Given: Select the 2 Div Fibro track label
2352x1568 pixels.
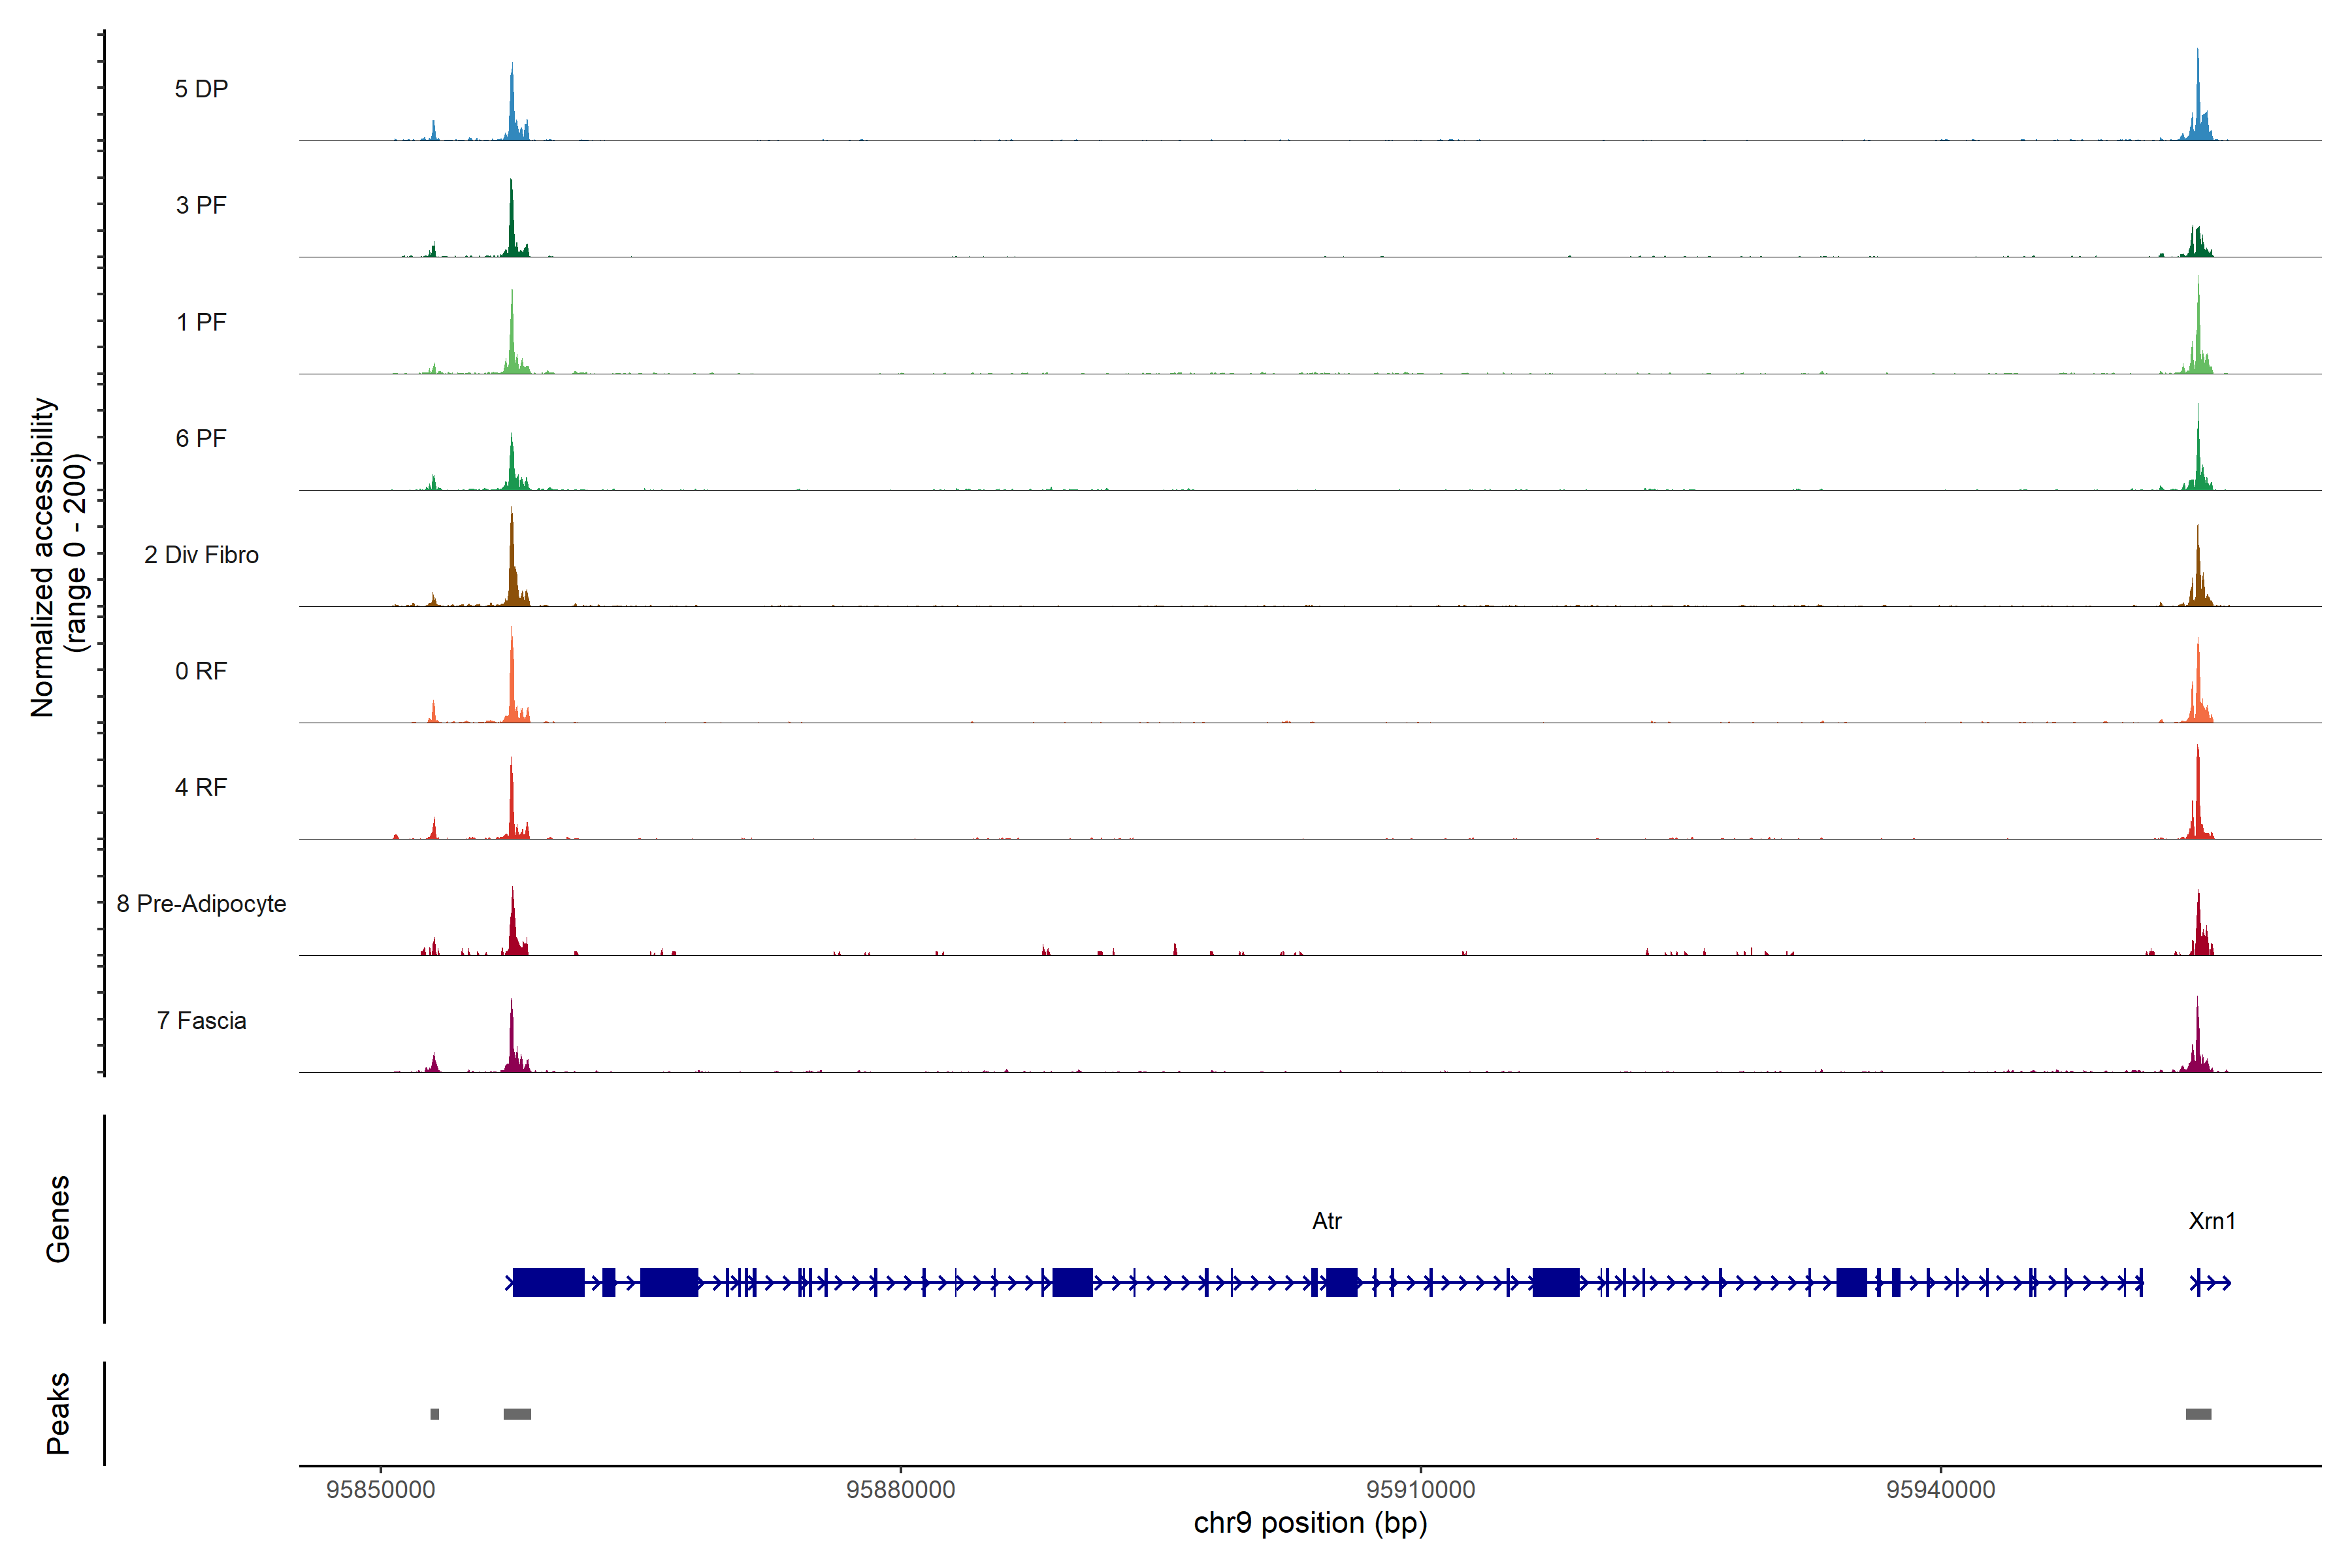Looking at the screenshot, I should click(201, 555).
